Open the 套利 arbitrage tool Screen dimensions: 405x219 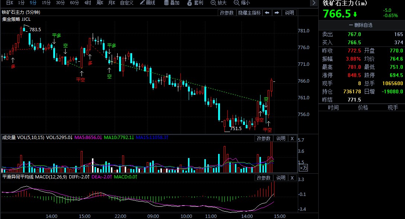click(x=195, y=3)
